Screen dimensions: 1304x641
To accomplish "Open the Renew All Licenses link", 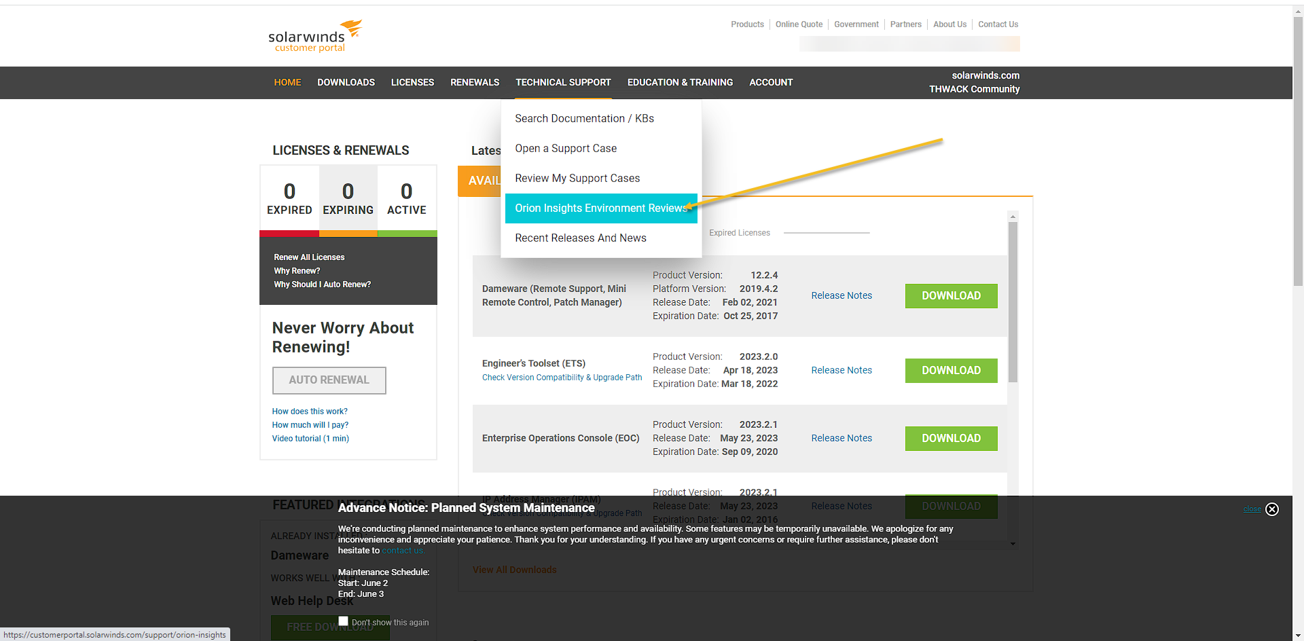I will [x=309, y=257].
